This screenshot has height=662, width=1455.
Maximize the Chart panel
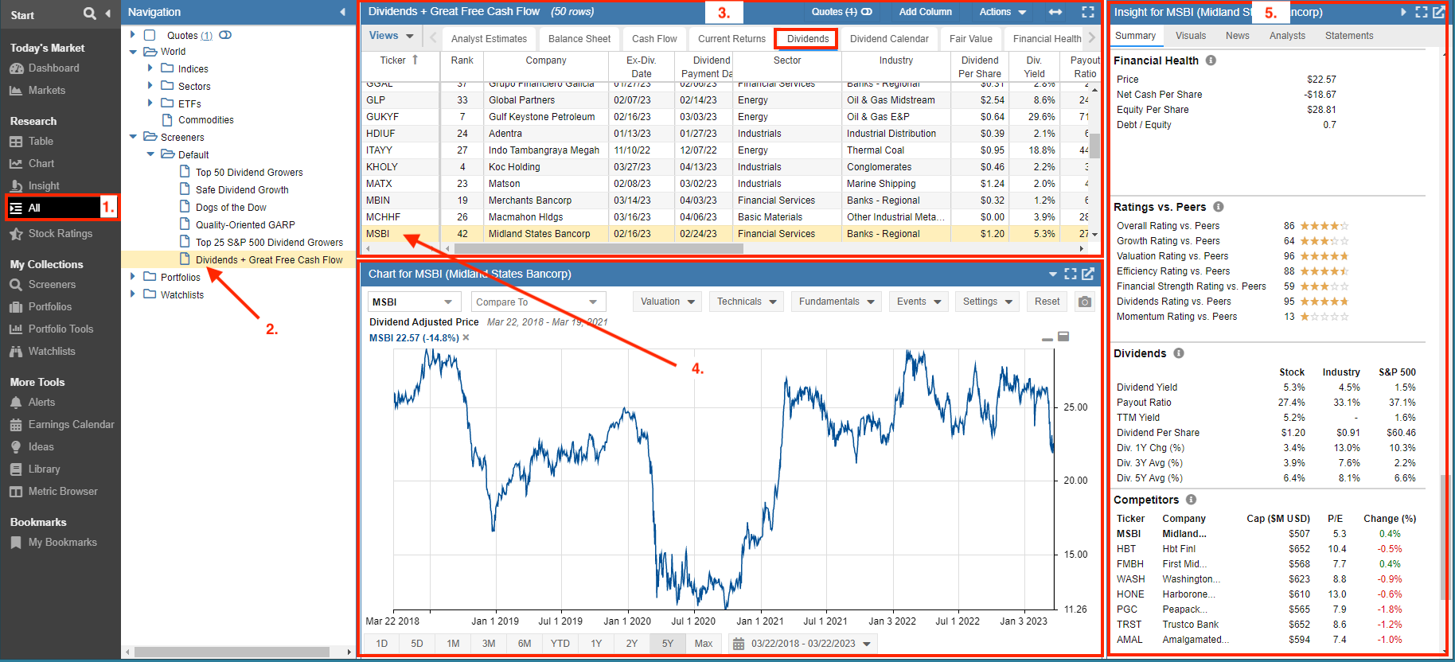coord(1071,274)
